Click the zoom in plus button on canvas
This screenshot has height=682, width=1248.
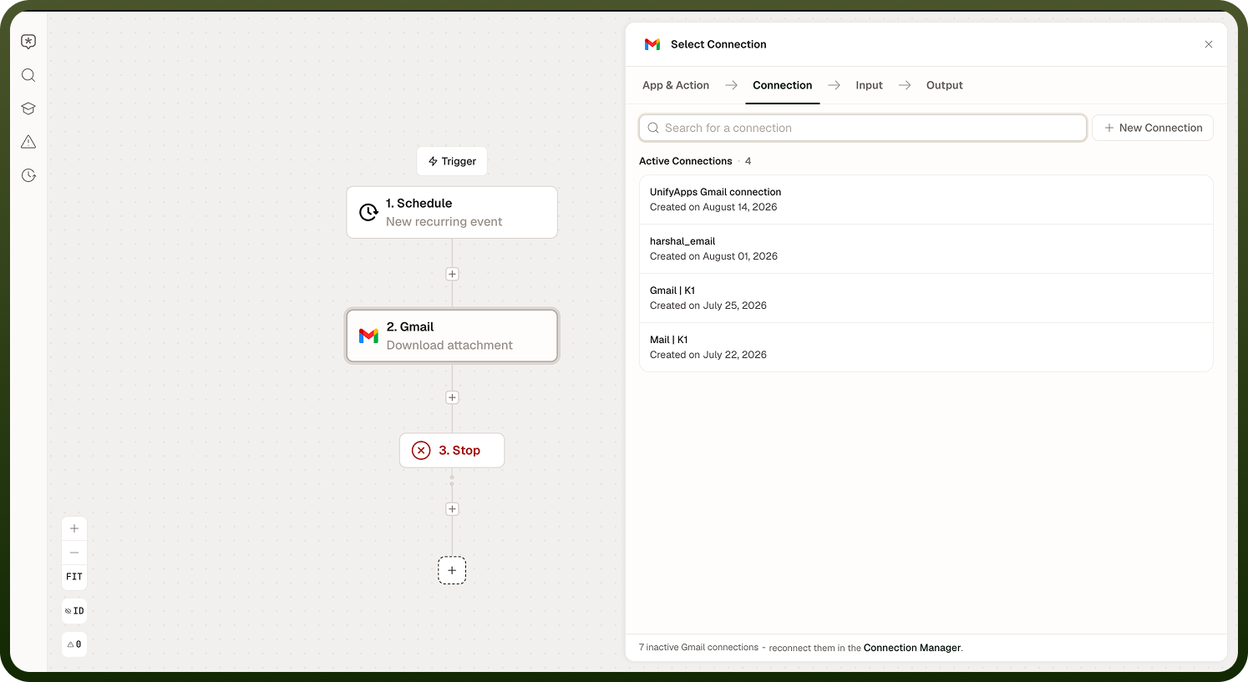[74, 528]
